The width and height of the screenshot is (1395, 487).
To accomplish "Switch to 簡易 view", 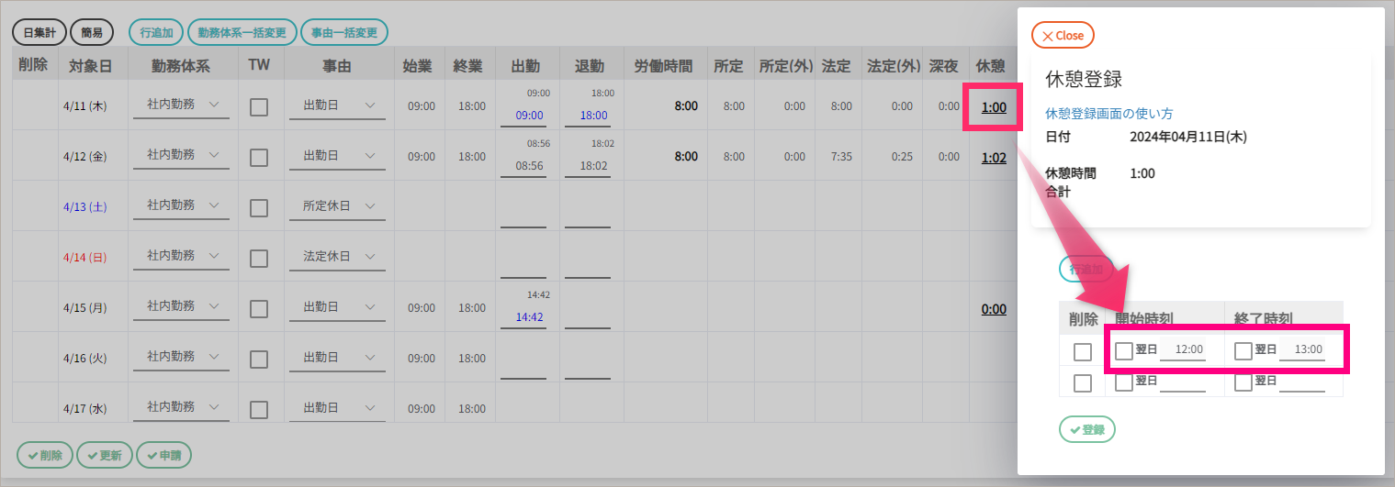I will 92,32.
